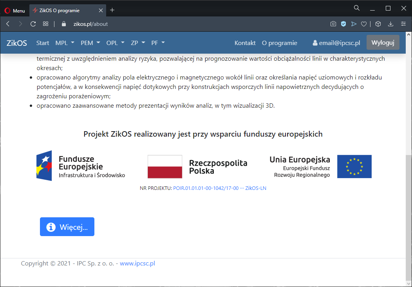Follow the www.ipcsc.pl footer link
This screenshot has width=412, height=287.
(x=137, y=264)
